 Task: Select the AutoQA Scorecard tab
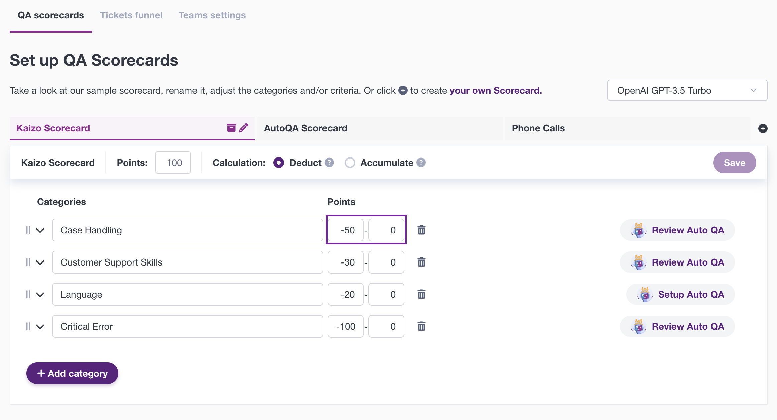[380, 128]
